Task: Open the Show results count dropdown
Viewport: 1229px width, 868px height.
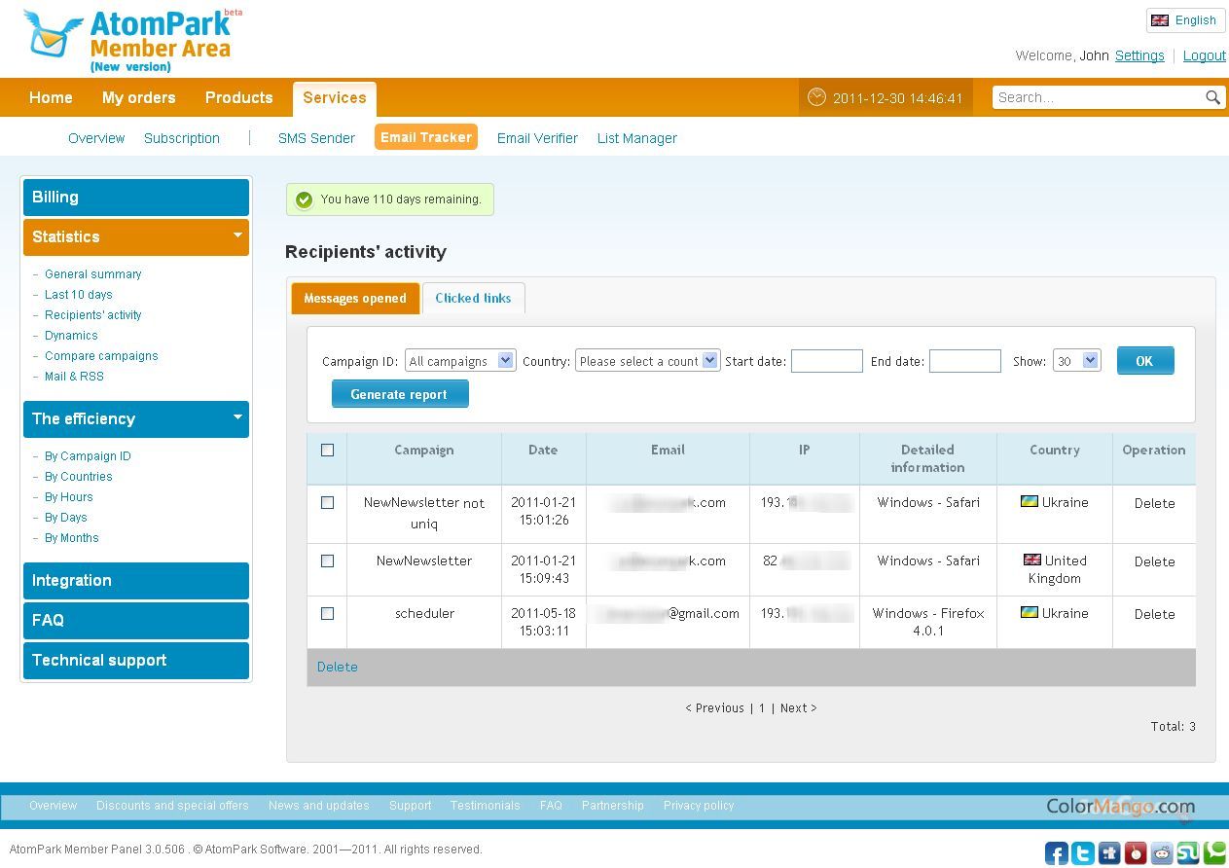Action: 1076,360
